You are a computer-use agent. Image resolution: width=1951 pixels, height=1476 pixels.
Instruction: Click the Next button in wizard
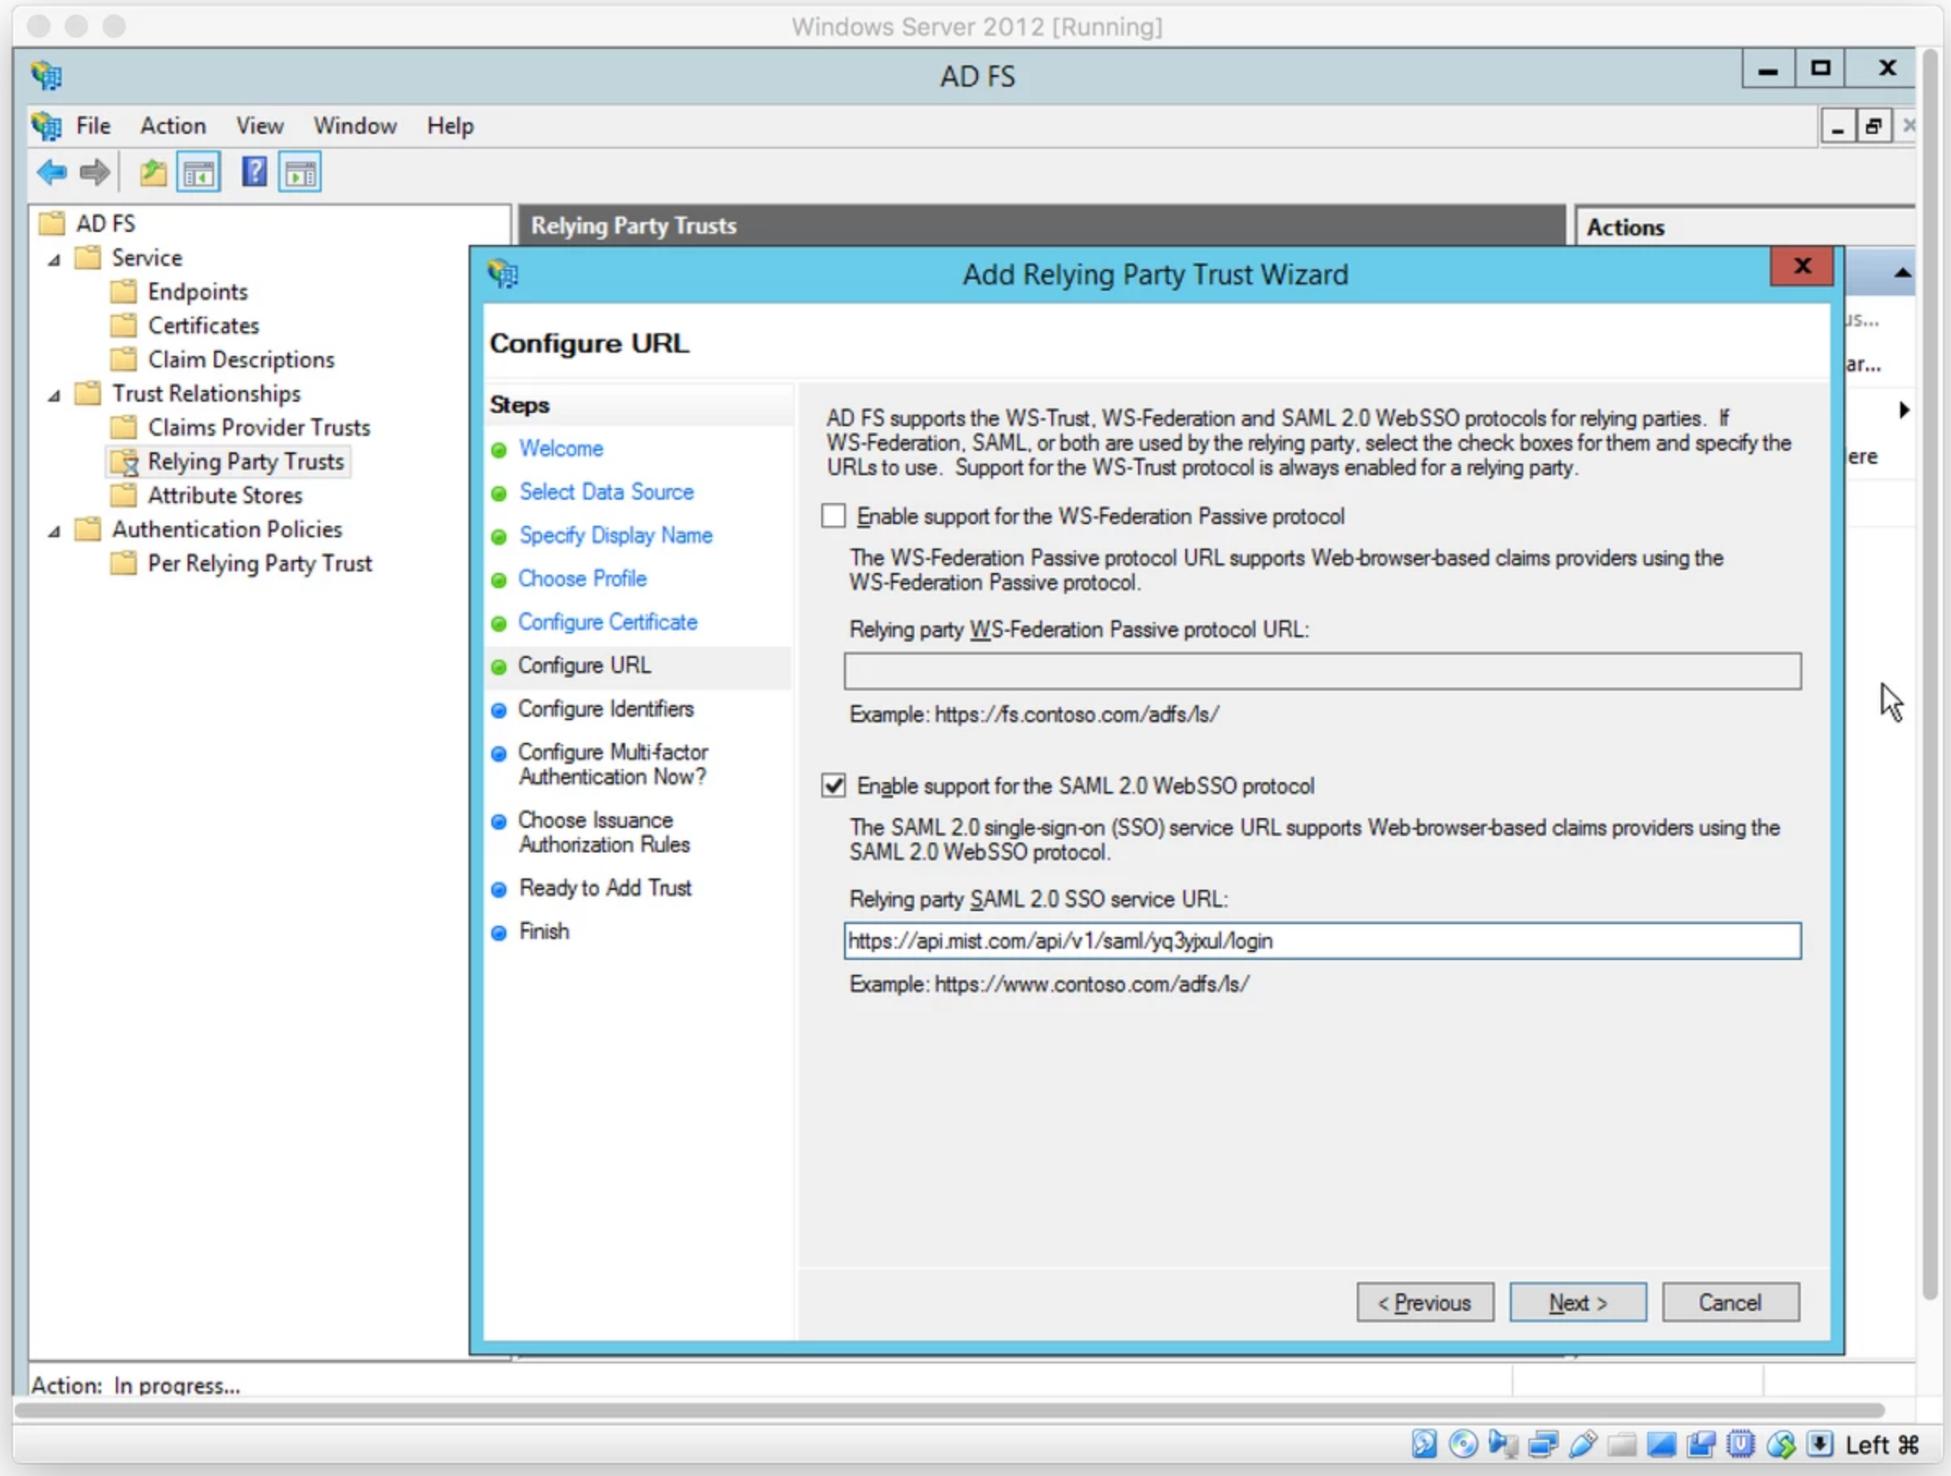point(1577,1302)
